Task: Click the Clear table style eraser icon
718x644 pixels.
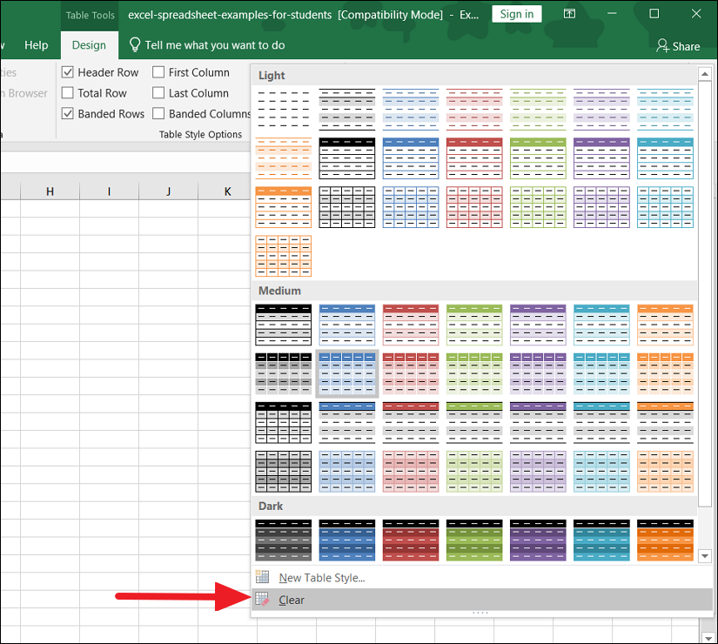Action: [262, 599]
